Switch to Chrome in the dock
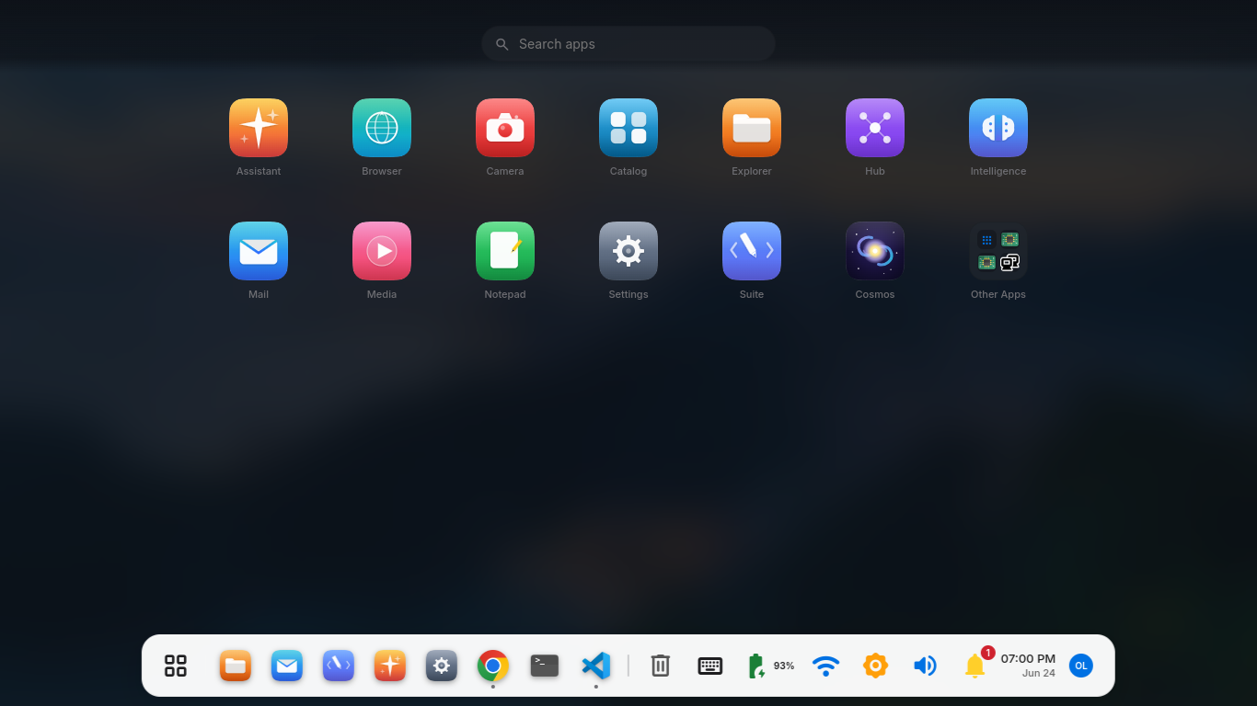 point(493,666)
